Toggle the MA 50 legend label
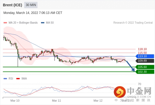Viewport: 155px width, 105px height. click(x=50, y=23)
